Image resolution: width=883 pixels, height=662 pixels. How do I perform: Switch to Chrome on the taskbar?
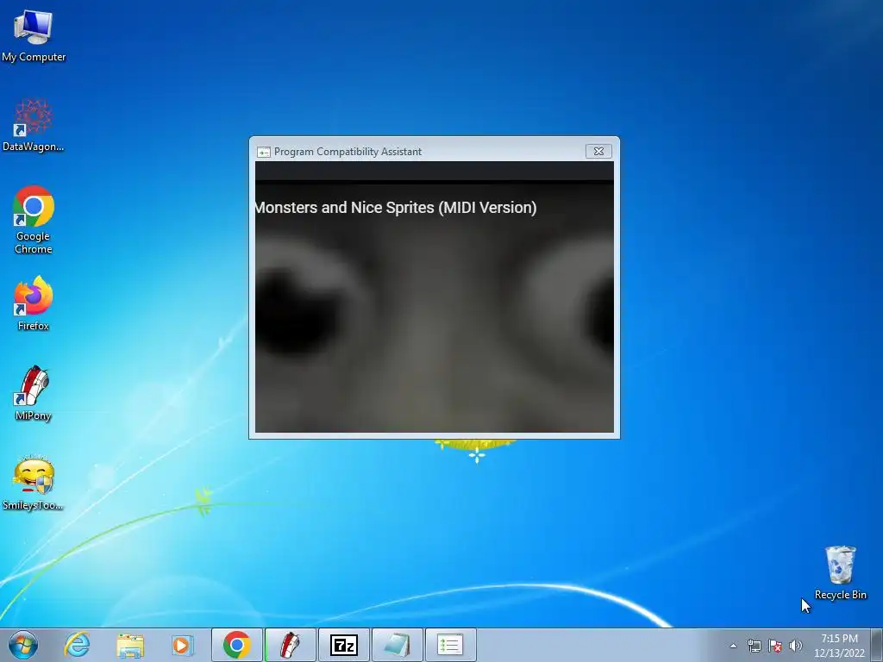[236, 645]
